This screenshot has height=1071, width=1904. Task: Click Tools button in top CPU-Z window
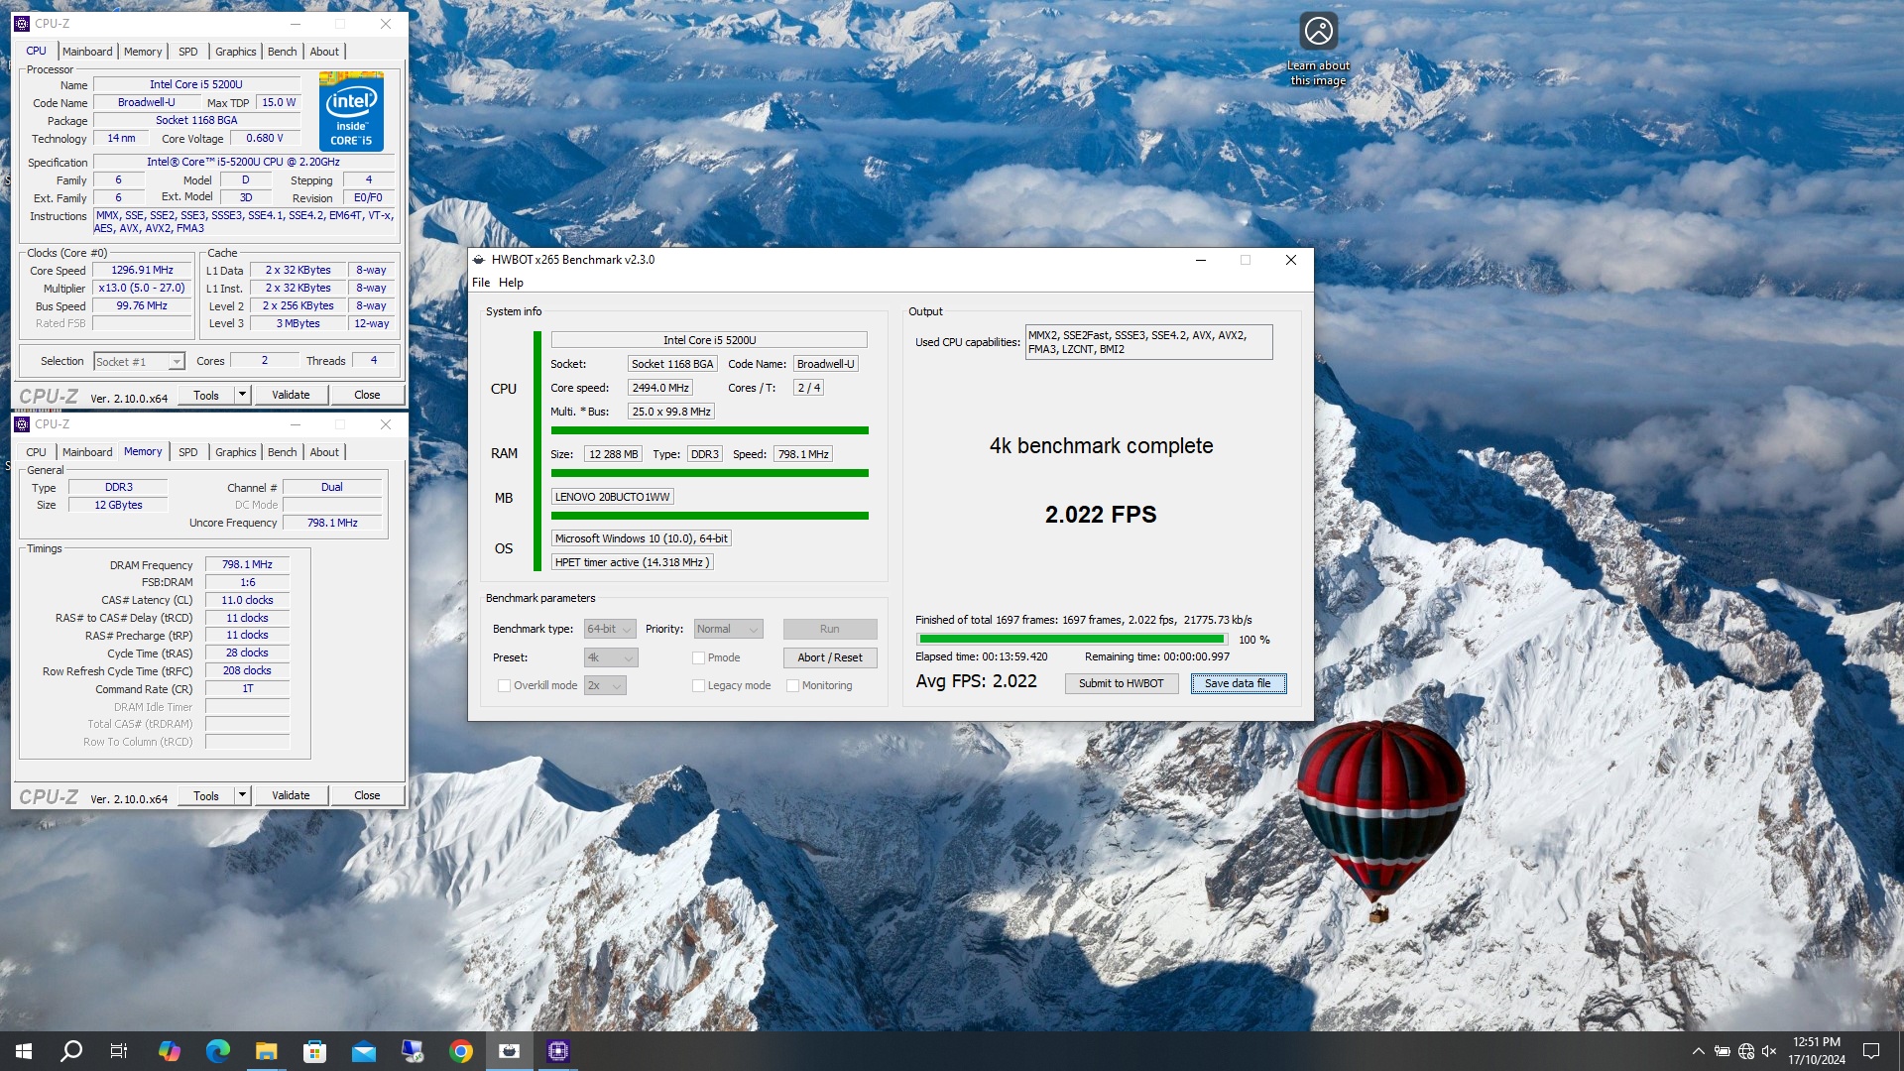click(x=206, y=395)
